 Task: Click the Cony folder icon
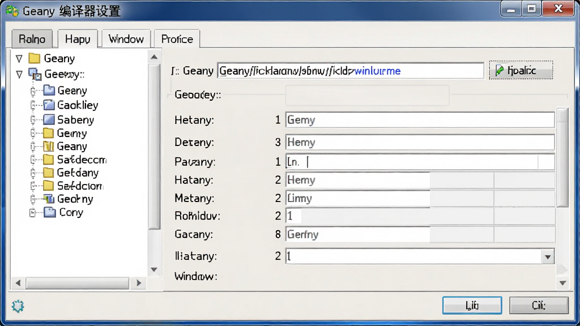50,212
